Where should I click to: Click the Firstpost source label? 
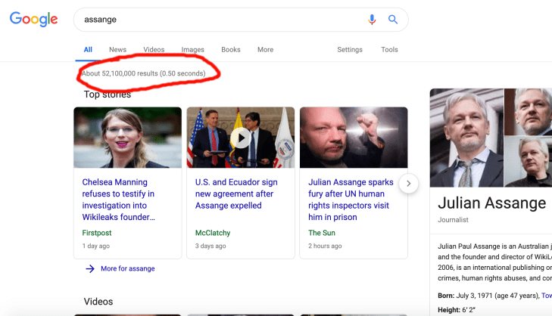(97, 233)
